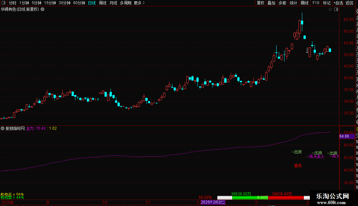
Task: Click the red segment of the flow bar
Action: pos(286,197)
